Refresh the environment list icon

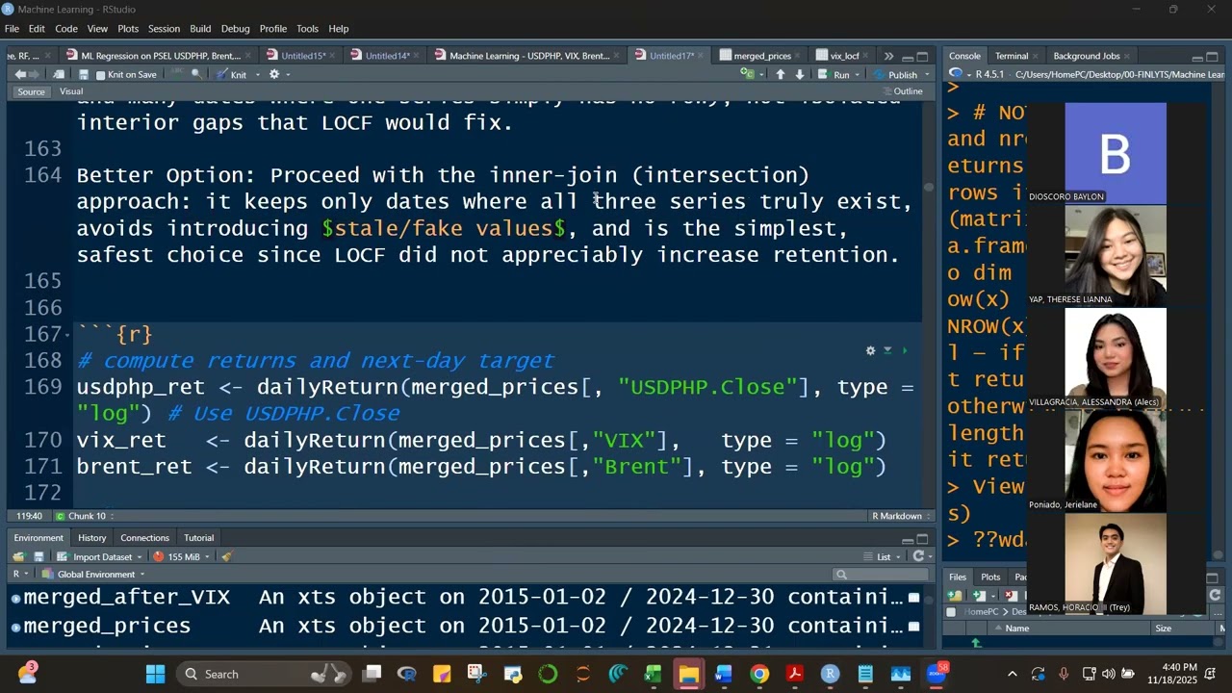pos(918,556)
